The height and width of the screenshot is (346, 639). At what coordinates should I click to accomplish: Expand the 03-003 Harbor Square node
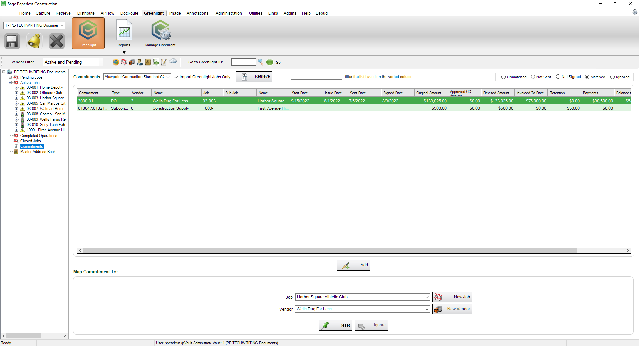point(16,98)
